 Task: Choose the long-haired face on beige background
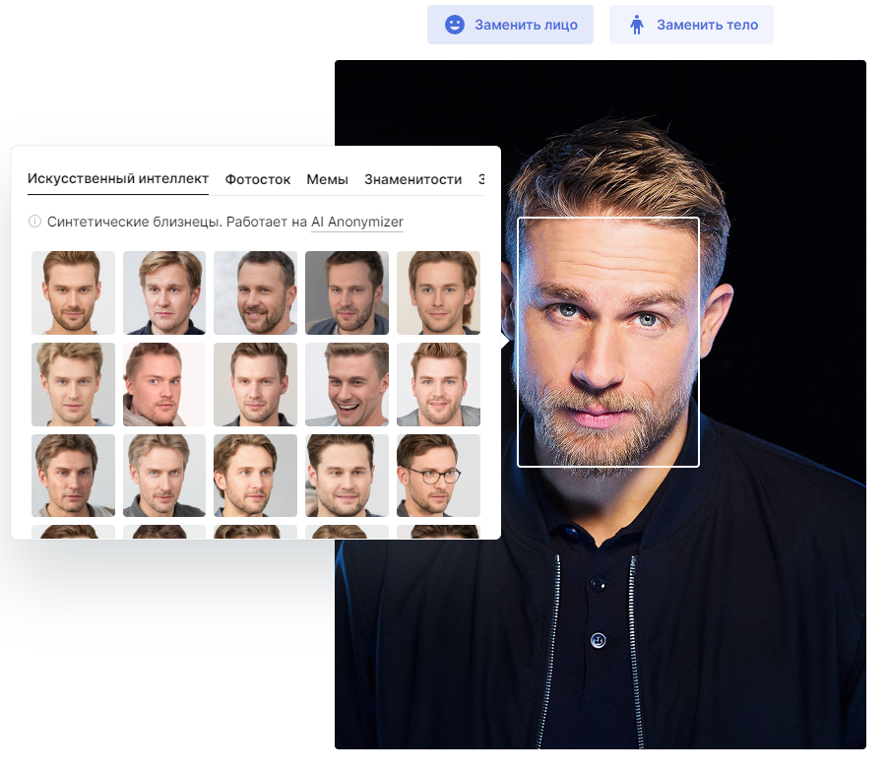coord(438,292)
